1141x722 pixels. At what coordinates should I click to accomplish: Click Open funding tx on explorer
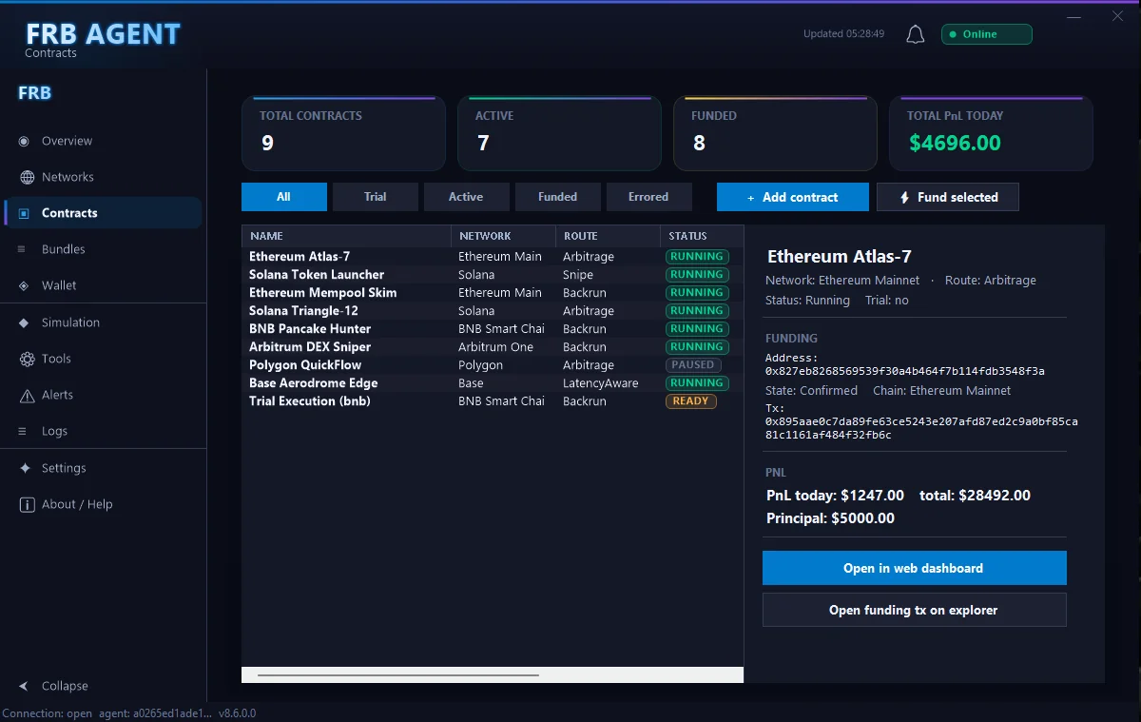tap(914, 610)
